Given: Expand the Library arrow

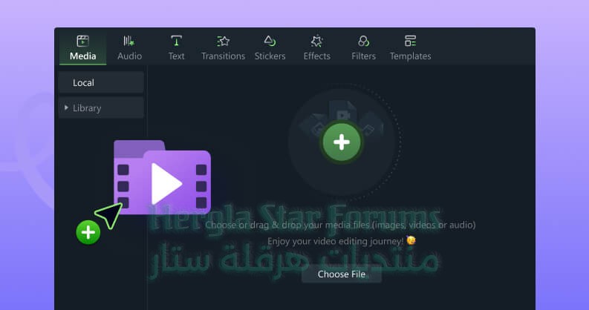Looking at the screenshot, I should click(x=67, y=108).
